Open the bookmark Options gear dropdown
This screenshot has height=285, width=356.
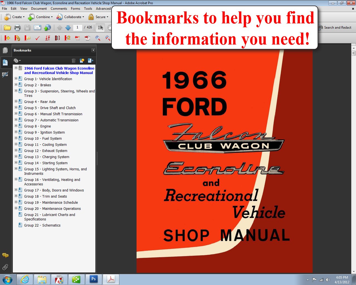17,60
